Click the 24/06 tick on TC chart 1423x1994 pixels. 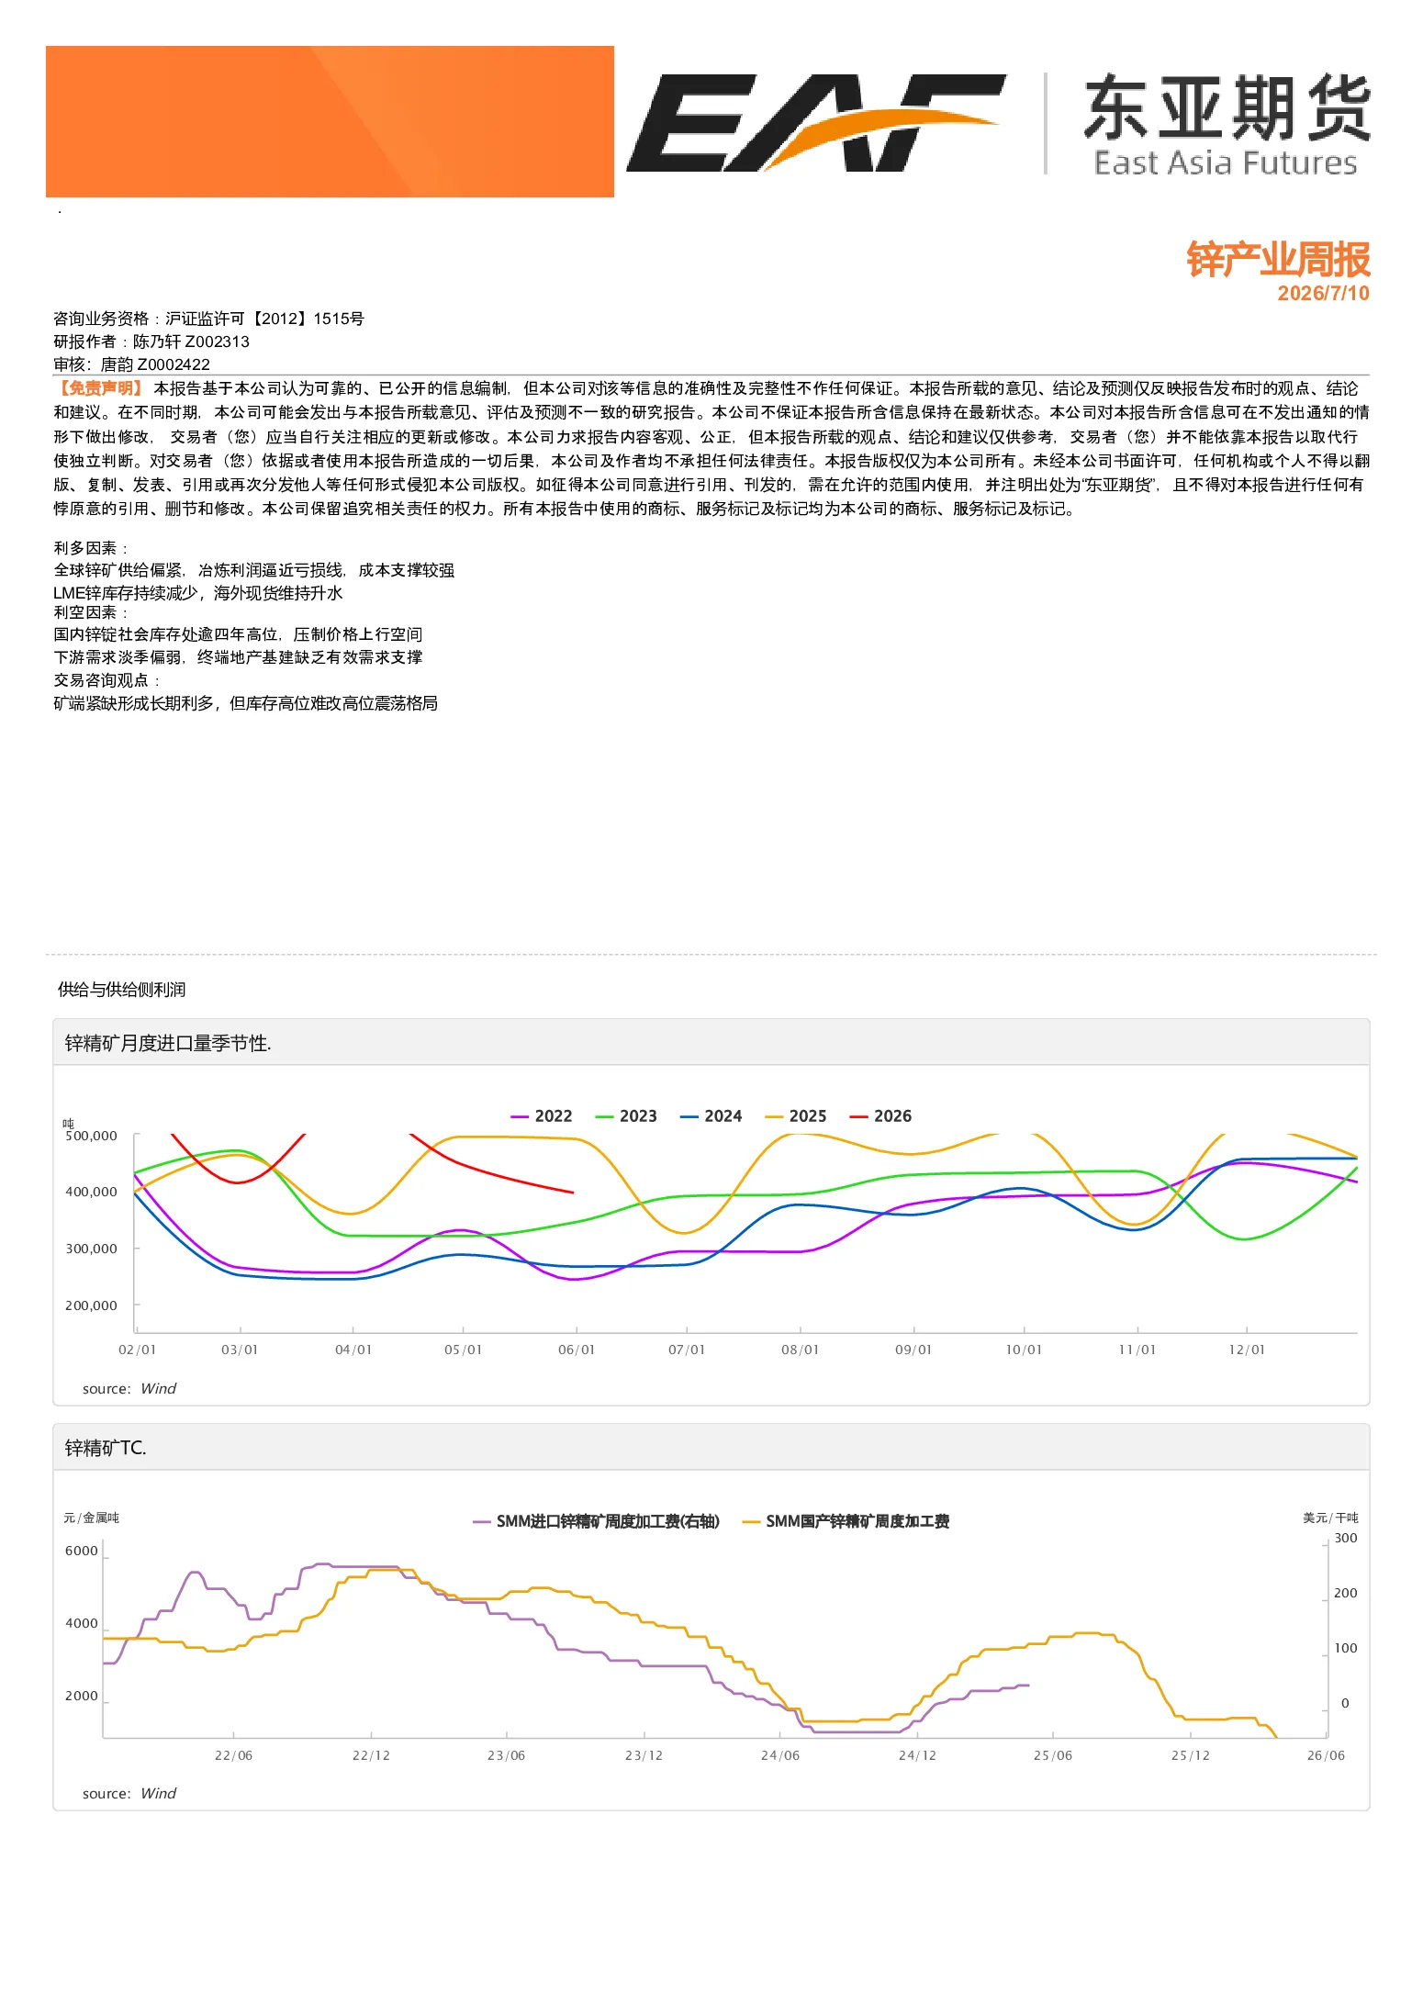pos(780,1755)
